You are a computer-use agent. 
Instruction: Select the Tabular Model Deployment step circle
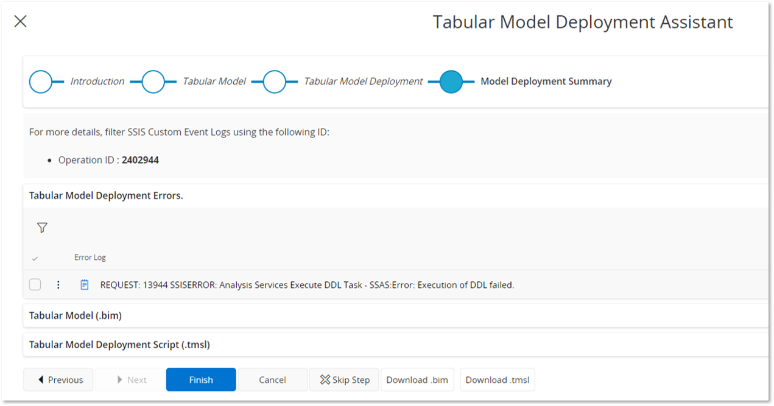point(275,81)
